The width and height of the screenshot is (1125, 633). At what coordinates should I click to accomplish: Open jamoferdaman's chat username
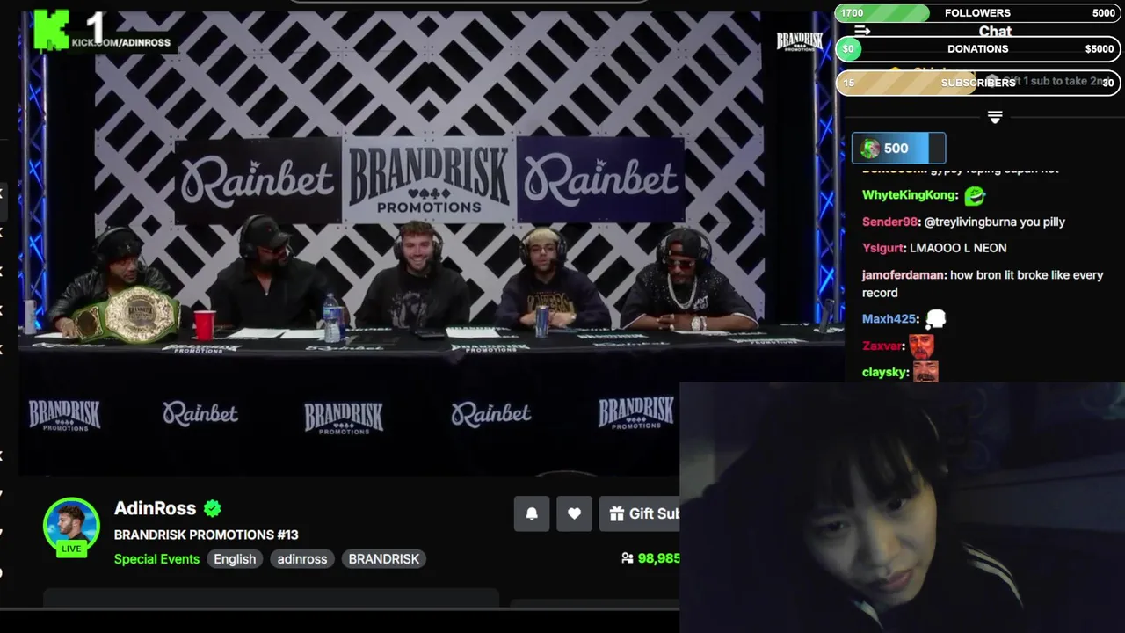click(x=904, y=275)
